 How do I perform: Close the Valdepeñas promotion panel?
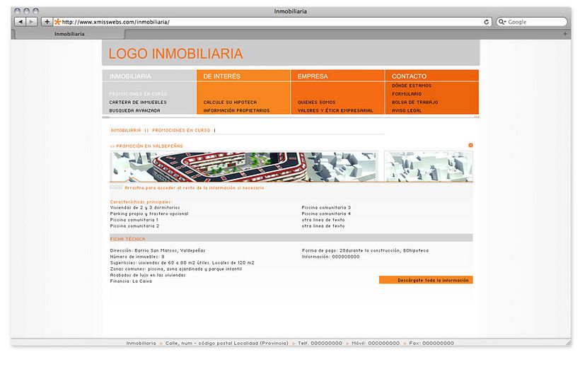click(470, 145)
